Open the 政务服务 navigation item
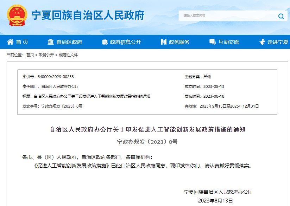The image size is (290, 206). coord(180,41)
